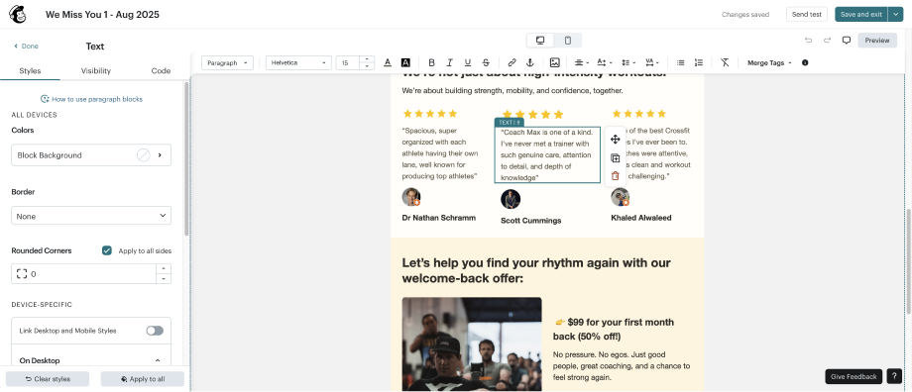This screenshot has width=912, height=392.
Task: Increase the font size with the up arrow
Action: click(x=367, y=59)
